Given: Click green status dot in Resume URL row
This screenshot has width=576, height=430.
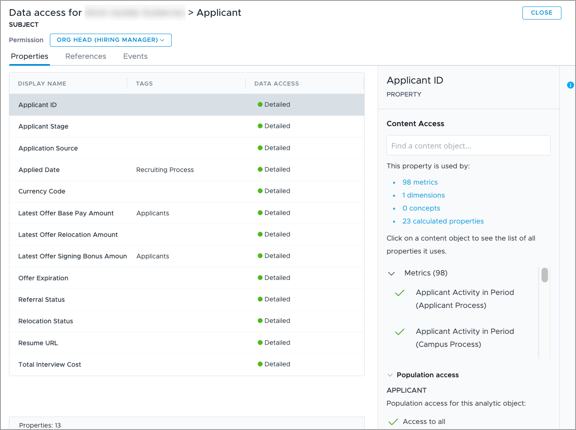Looking at the screenshot, I should 260,342.
